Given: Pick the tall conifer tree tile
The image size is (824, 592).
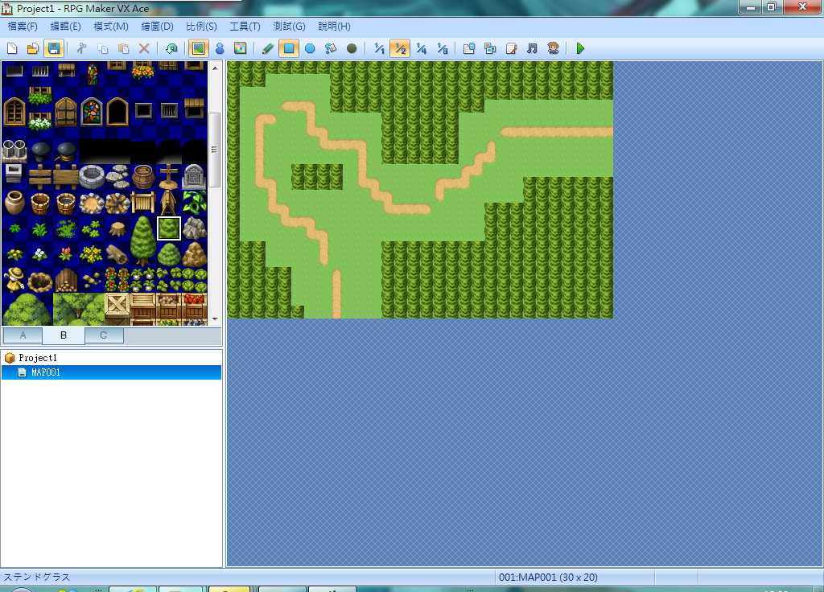Looking at the screenshot, I should (143, 241).
